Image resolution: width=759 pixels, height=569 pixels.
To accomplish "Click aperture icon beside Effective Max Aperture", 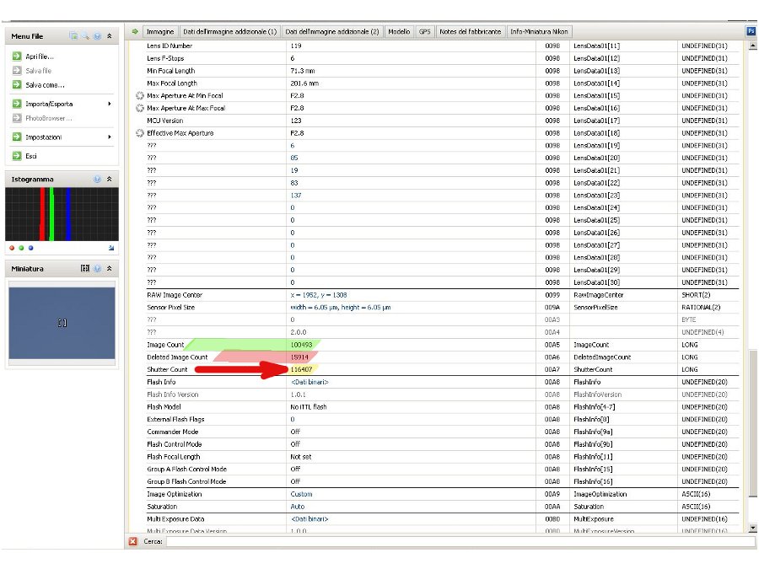I will click(x=140, y=133).
